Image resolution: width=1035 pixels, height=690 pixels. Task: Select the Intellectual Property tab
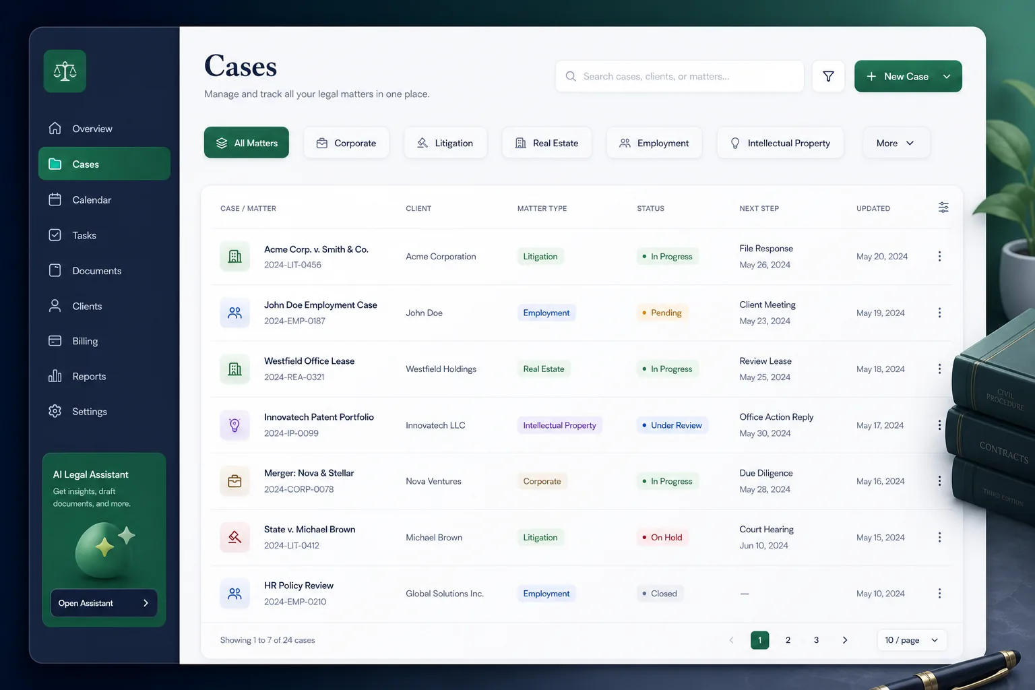click(780, 143)
